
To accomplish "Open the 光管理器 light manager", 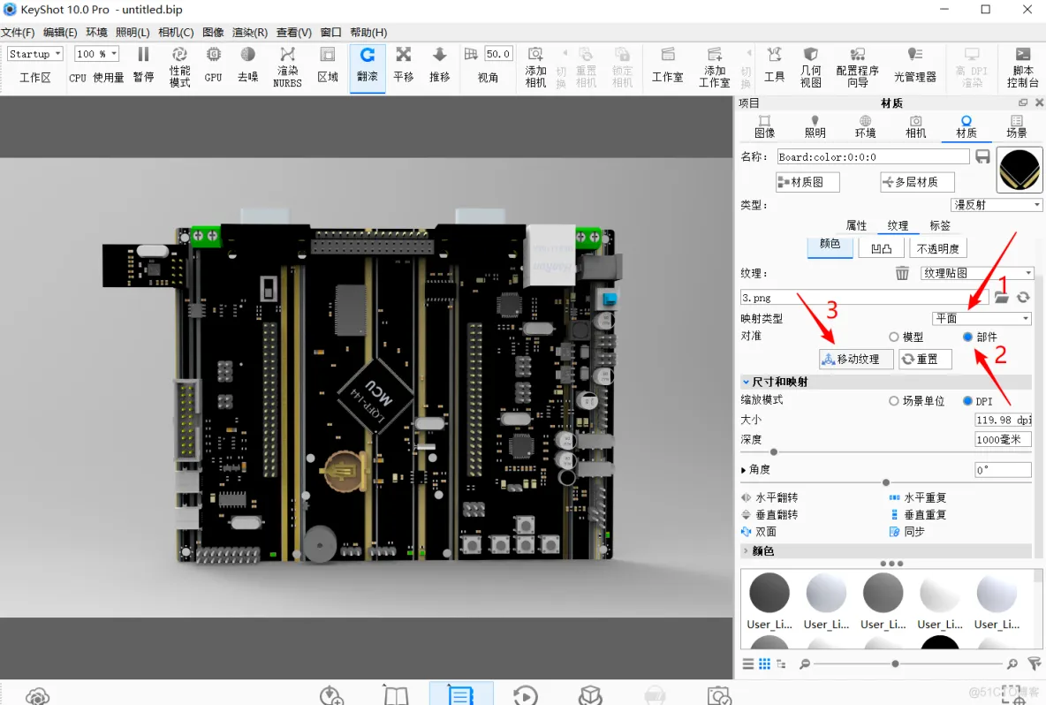I will pyautogui.click(x=915, y=65).
